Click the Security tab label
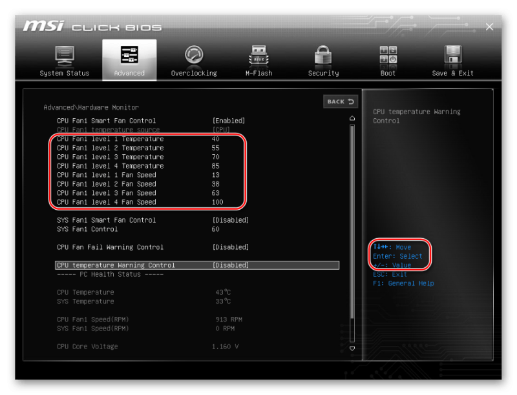The height and width of the screenshot is (395, 517). (323, 73)
